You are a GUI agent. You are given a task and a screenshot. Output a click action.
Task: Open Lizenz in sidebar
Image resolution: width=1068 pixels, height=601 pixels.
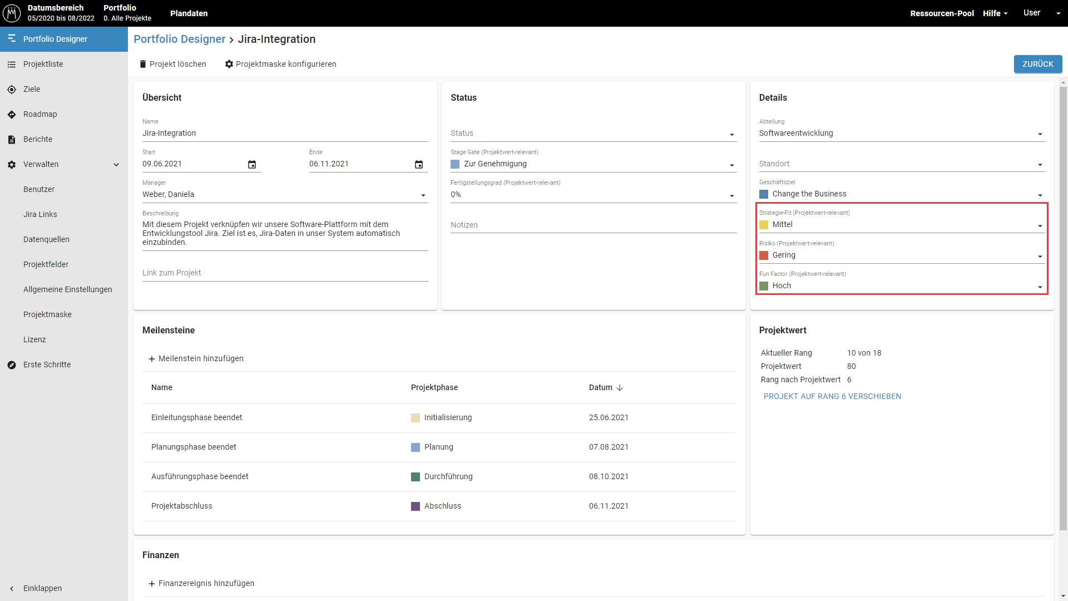click(x=34, y=339)
